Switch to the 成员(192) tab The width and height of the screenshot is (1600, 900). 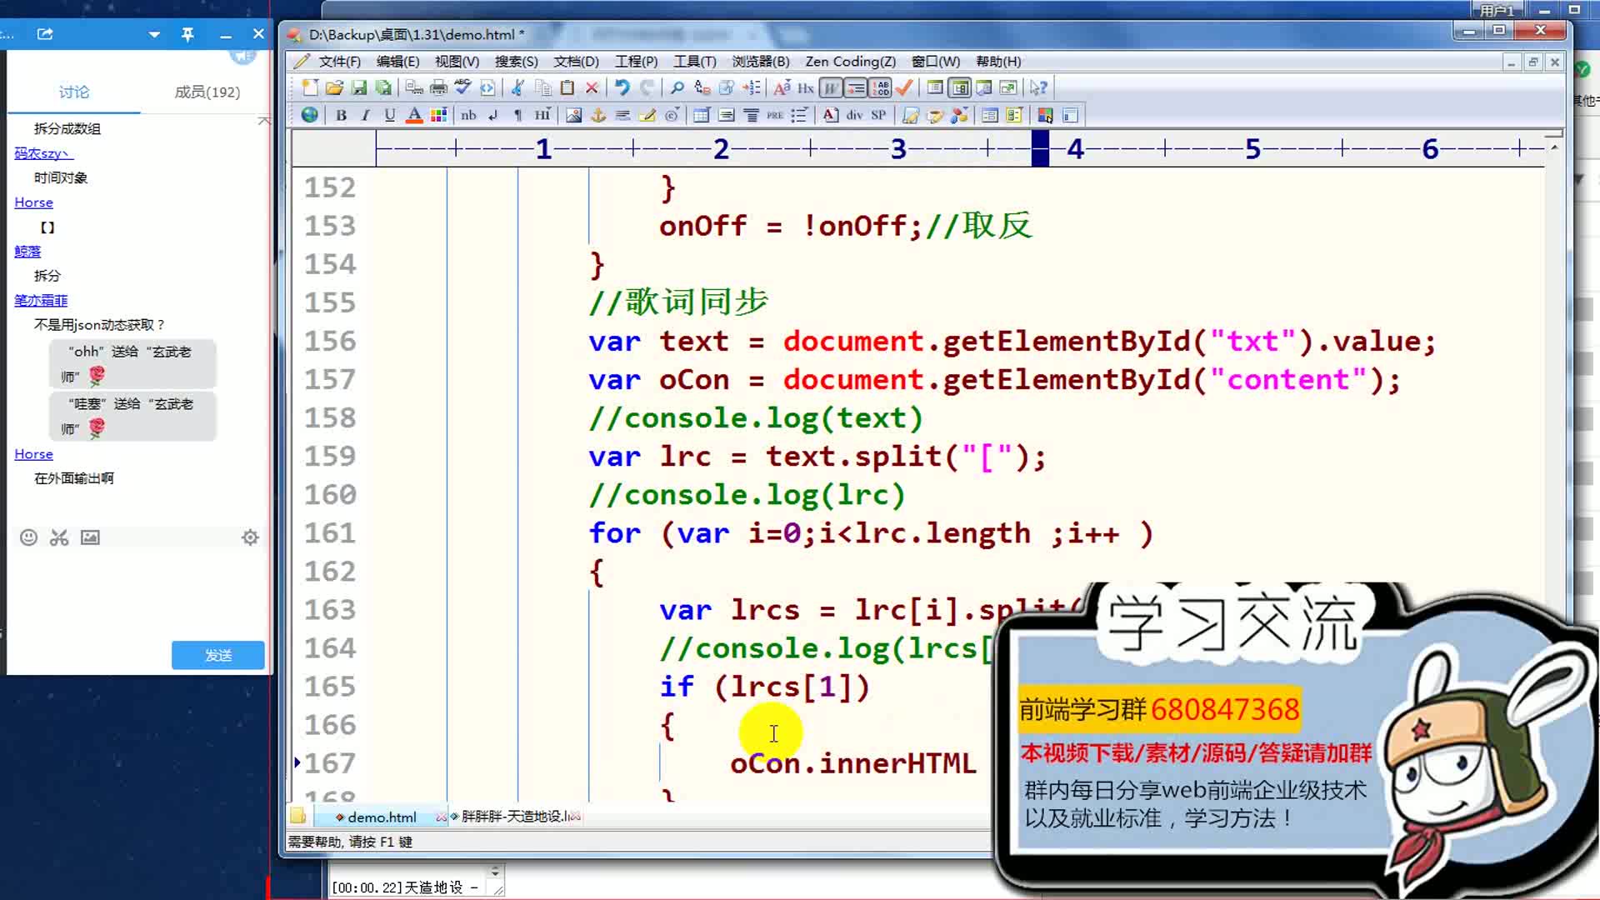point(207,92)
